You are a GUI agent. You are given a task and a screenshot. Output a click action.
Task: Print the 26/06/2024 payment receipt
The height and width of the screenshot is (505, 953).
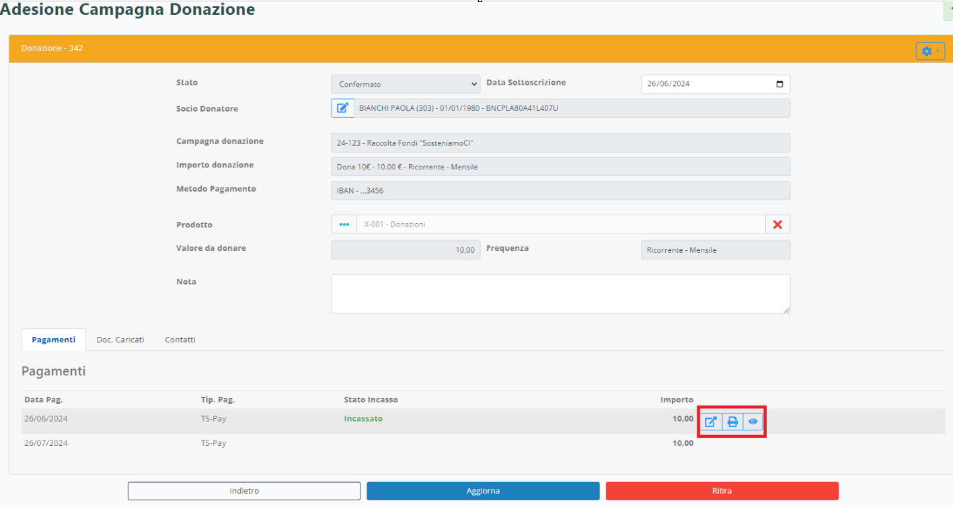[732, 422]
